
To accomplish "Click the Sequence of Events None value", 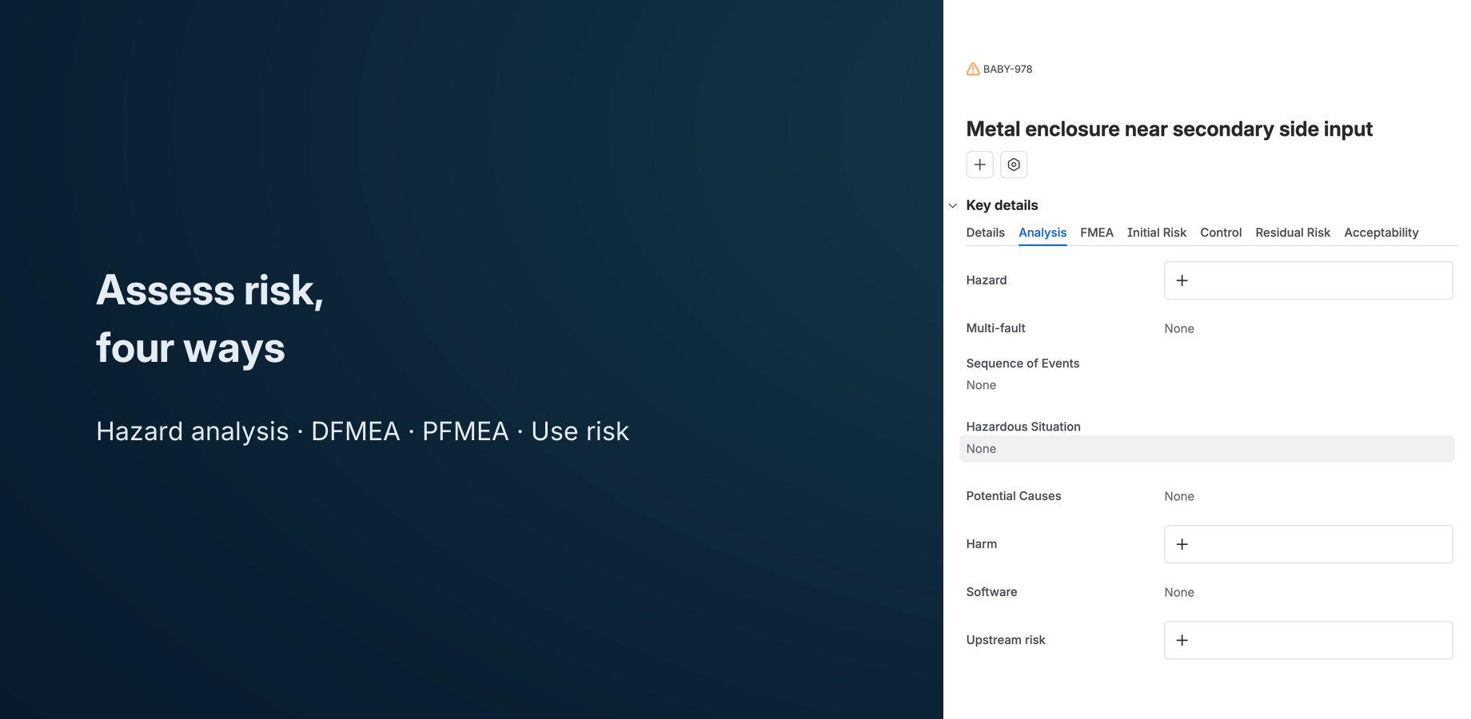I will [x=981, y=385].
